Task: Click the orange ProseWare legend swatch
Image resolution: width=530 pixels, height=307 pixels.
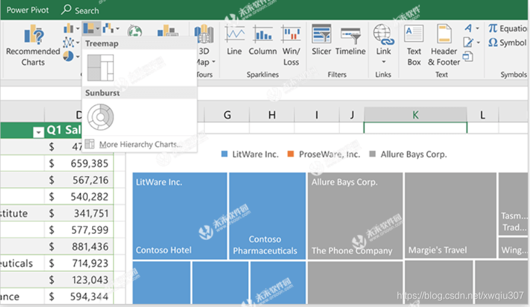Action: (x=291, y=154)
